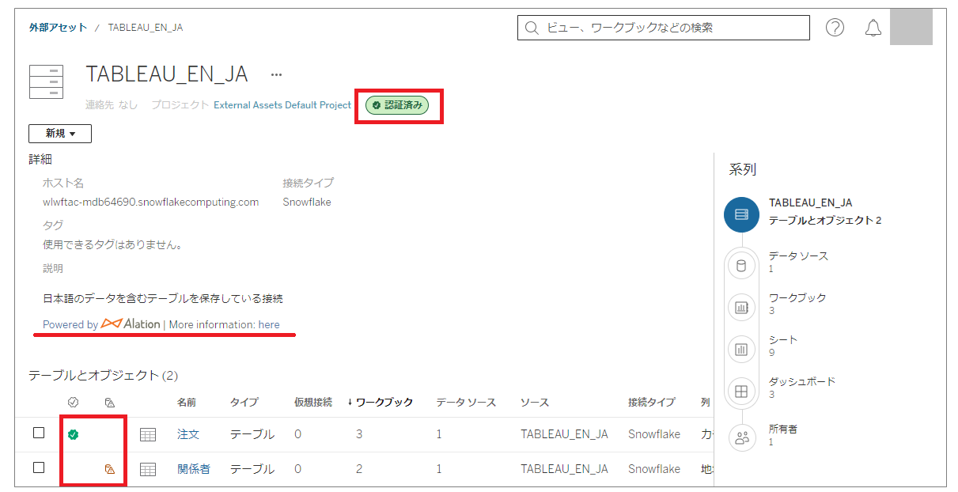Click the table icon in 注文 row

(148, 434)
